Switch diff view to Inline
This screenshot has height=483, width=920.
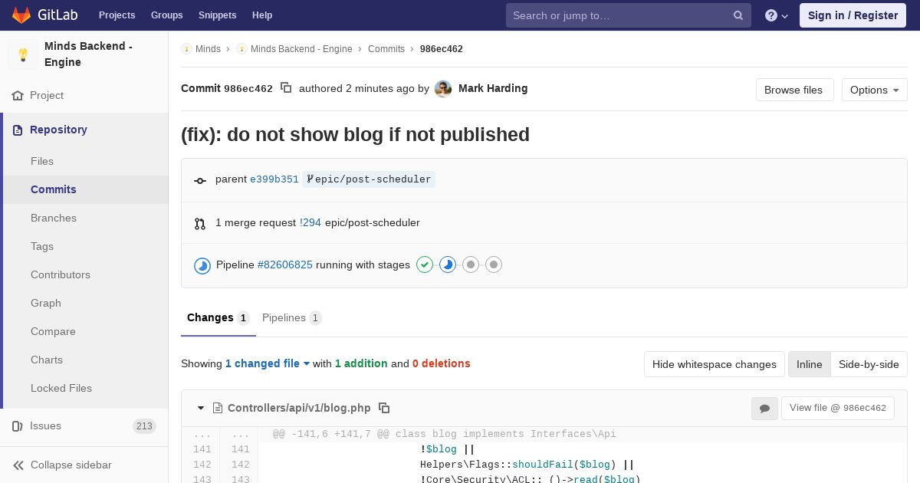810,364
